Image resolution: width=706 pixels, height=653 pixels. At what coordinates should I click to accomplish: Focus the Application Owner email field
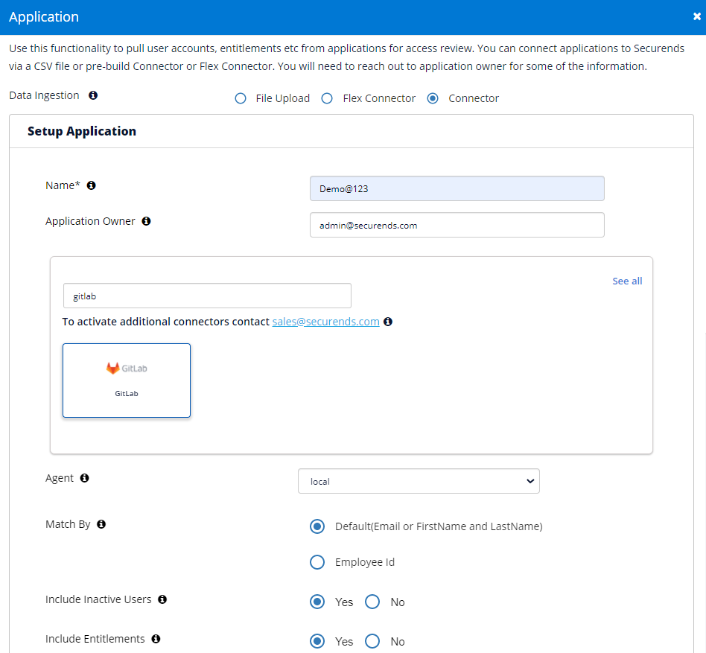click(457, 225)
